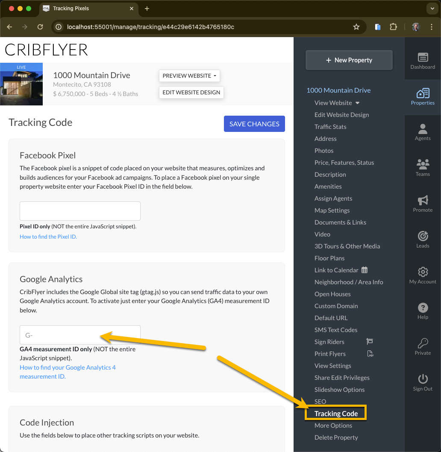Open How to find the Pixel ID link
Screen dimensions: 441x452
pyautogui.click(x=48, y=236)
